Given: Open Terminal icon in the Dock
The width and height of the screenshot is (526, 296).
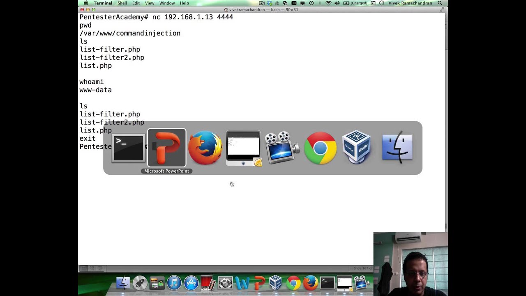Looking at the screenshot, I should click(x=328, y=283).
